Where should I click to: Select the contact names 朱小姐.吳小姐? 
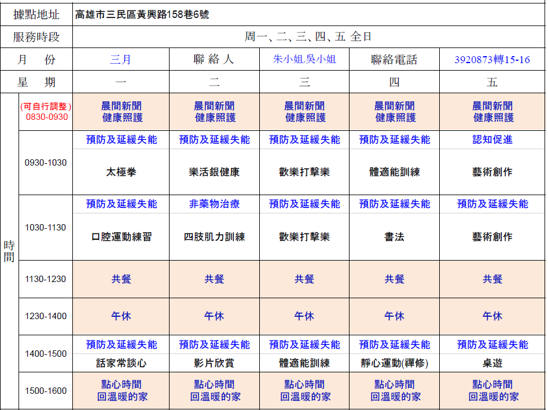tap(304, 59)
